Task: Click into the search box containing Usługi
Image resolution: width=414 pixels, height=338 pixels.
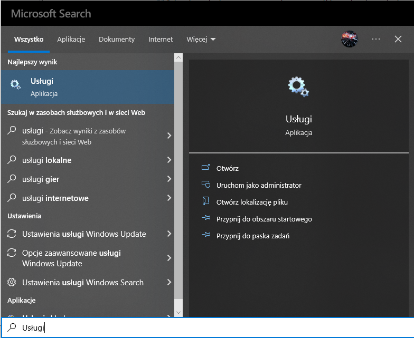Action: [208, 327]
